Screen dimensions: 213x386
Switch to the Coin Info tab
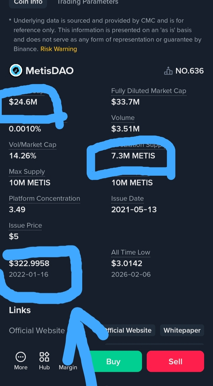(x=28, y=2)
